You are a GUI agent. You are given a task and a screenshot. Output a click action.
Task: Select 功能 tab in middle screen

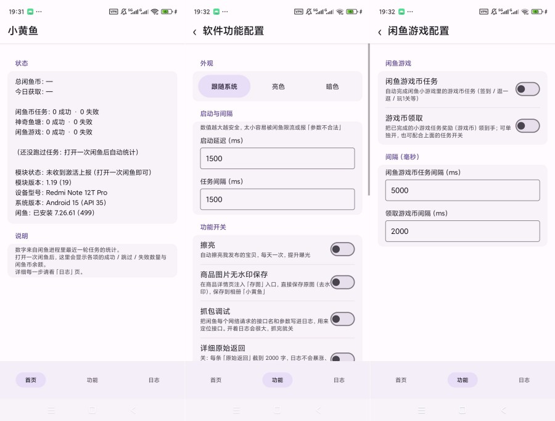277,380
